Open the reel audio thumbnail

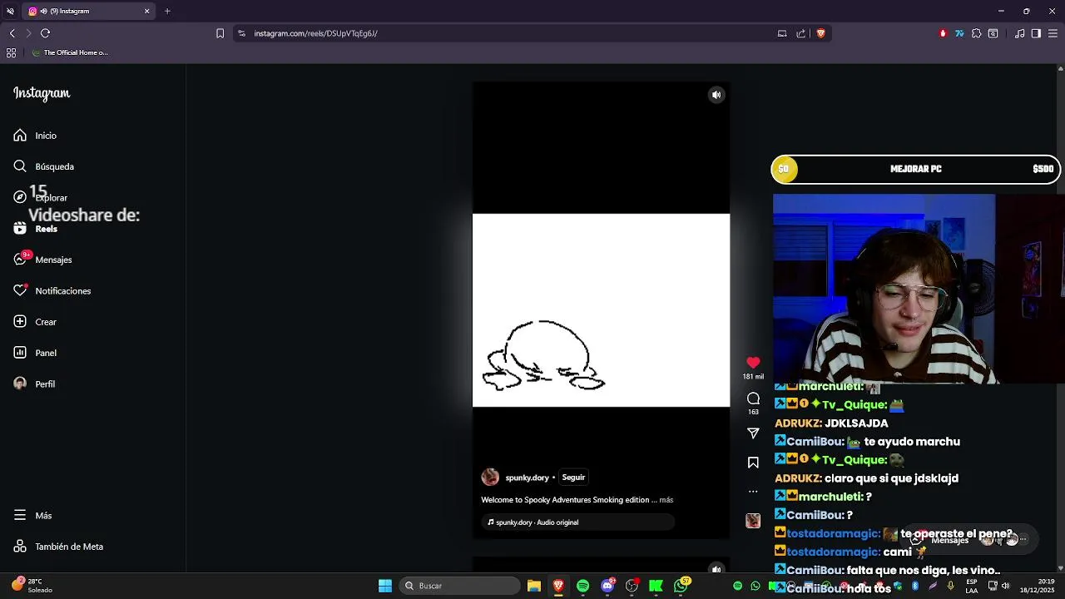click(753, 521)
